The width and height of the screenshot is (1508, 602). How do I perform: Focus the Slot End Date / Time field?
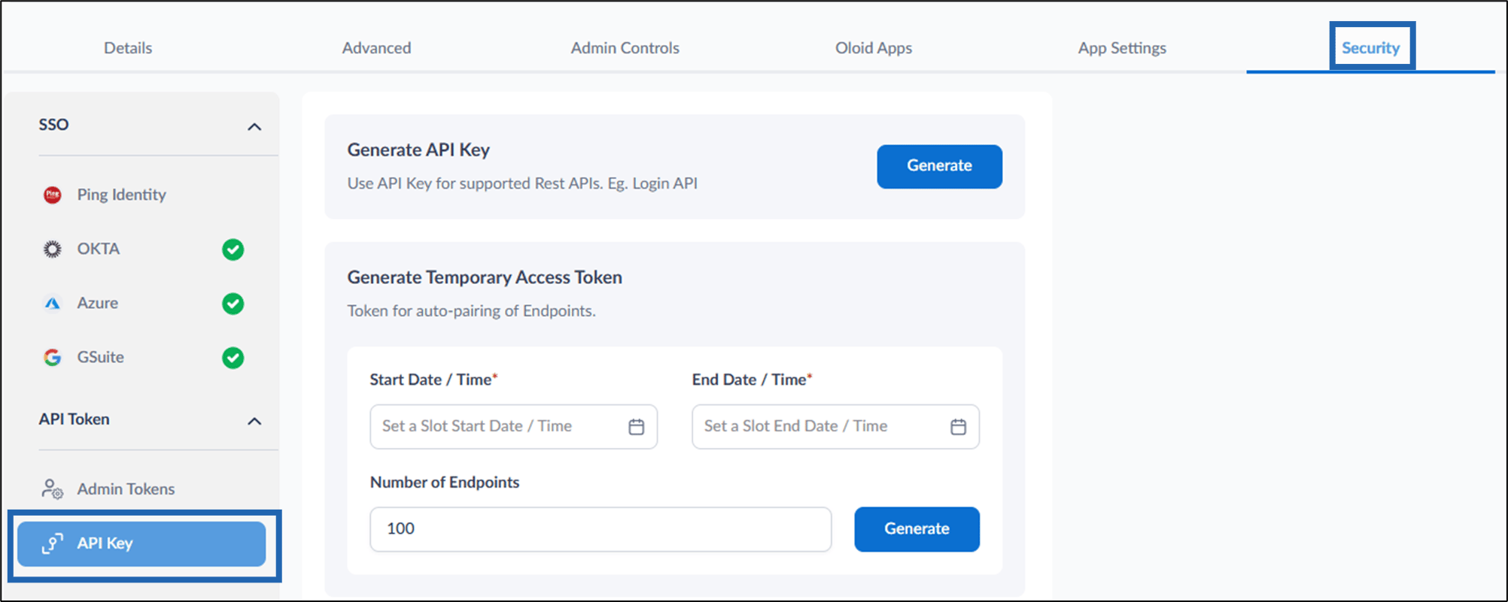pos(835,427)
